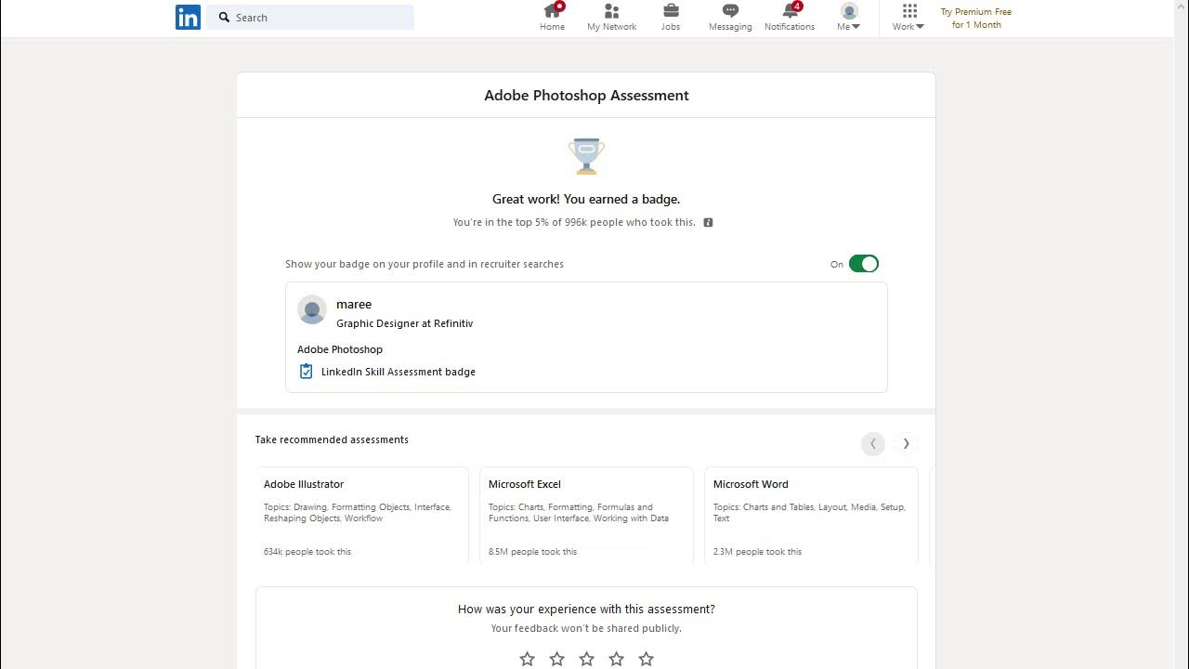Viewport: 1189px width, 669px height.
Task: Expand the Work apps menu
Action: (x=908, y=18)
